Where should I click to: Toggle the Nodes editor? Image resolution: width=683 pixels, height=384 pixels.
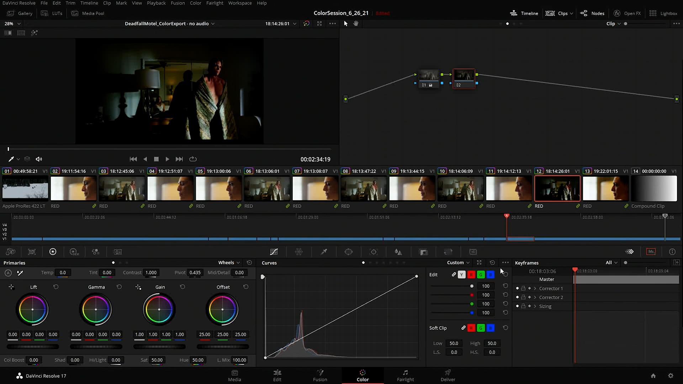592,13
